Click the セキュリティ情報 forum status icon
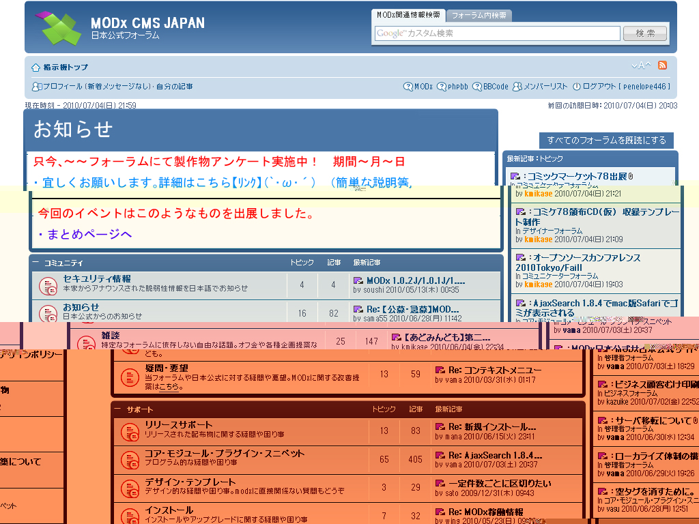Screen dimensions: 699x524 [48, 285]
